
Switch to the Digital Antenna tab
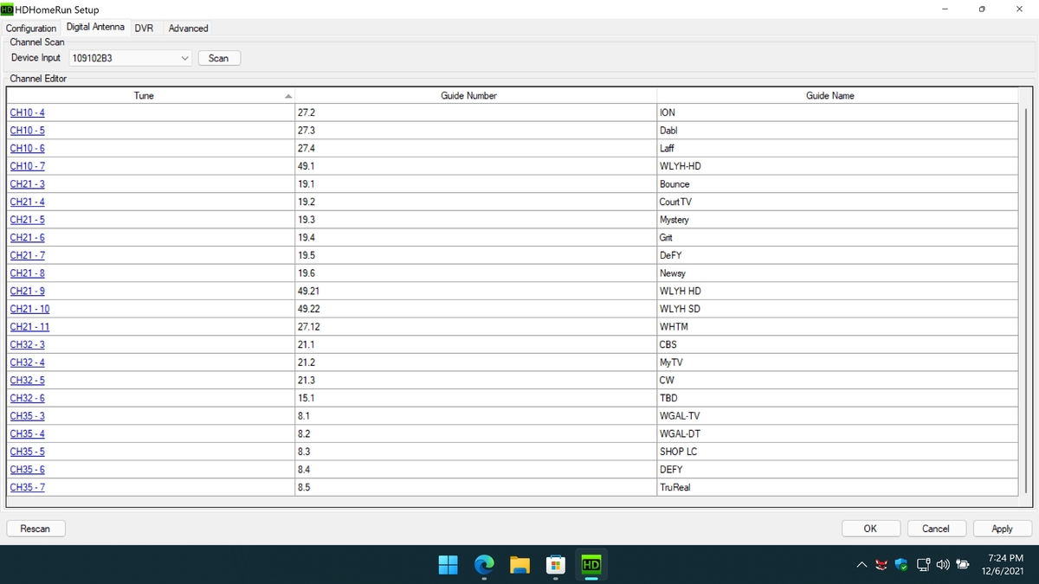[95, 28]
